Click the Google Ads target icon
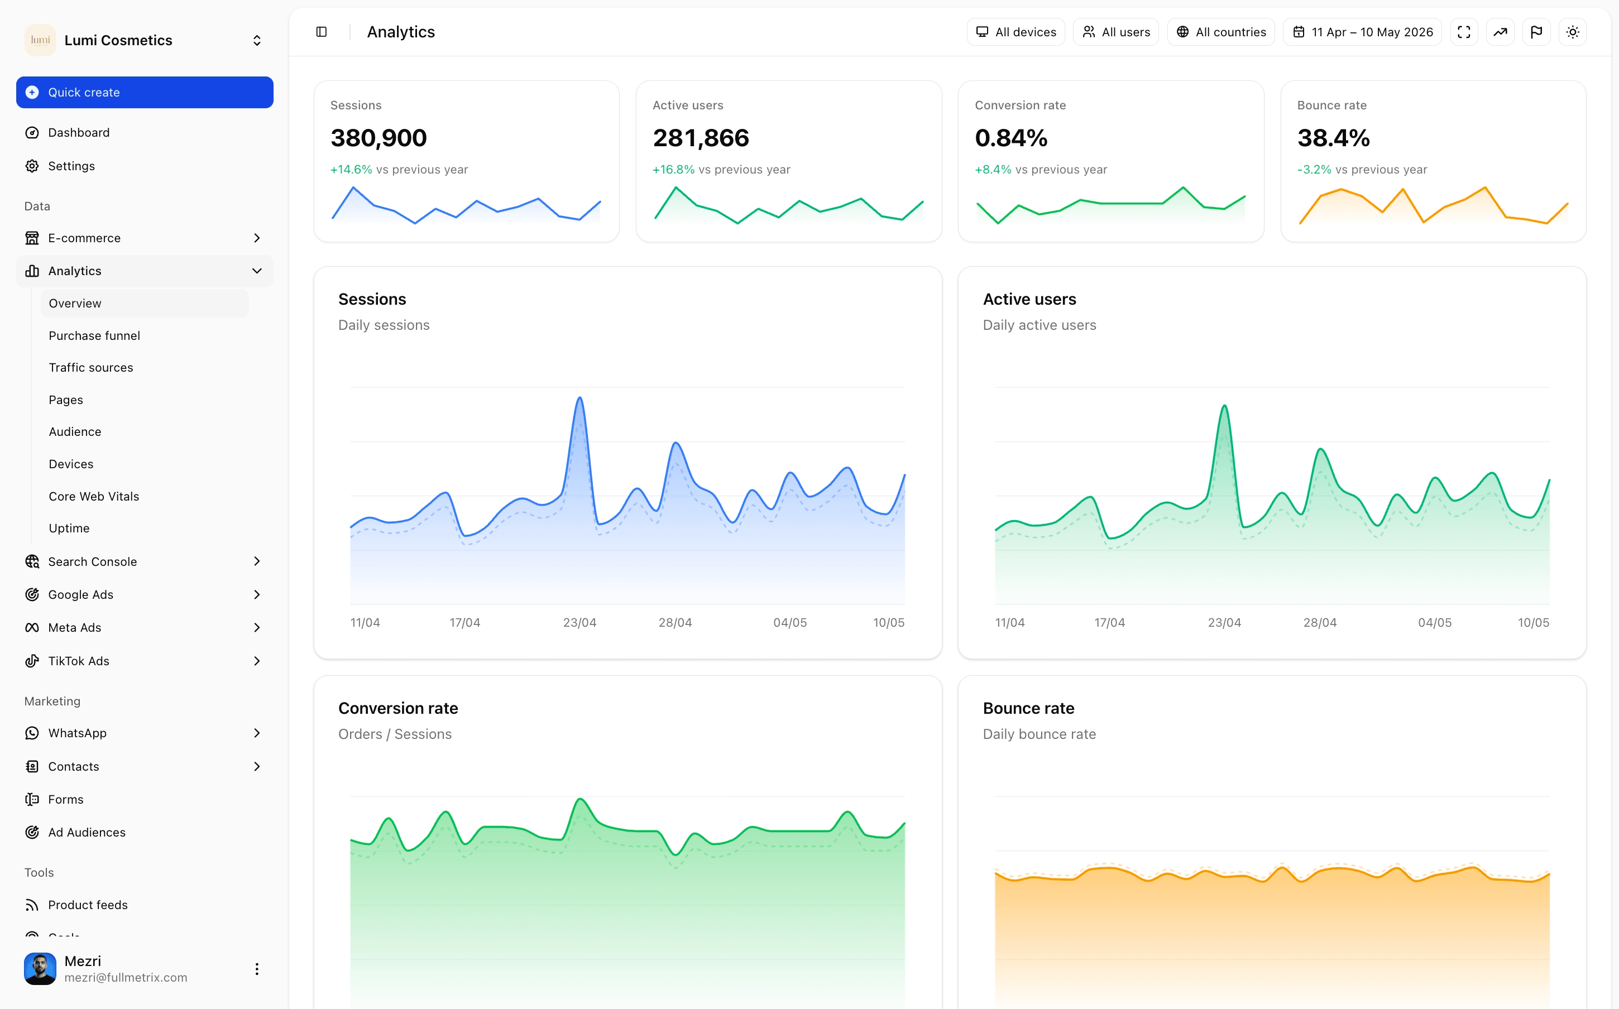 pyautogui.click(x=32, y=594)
